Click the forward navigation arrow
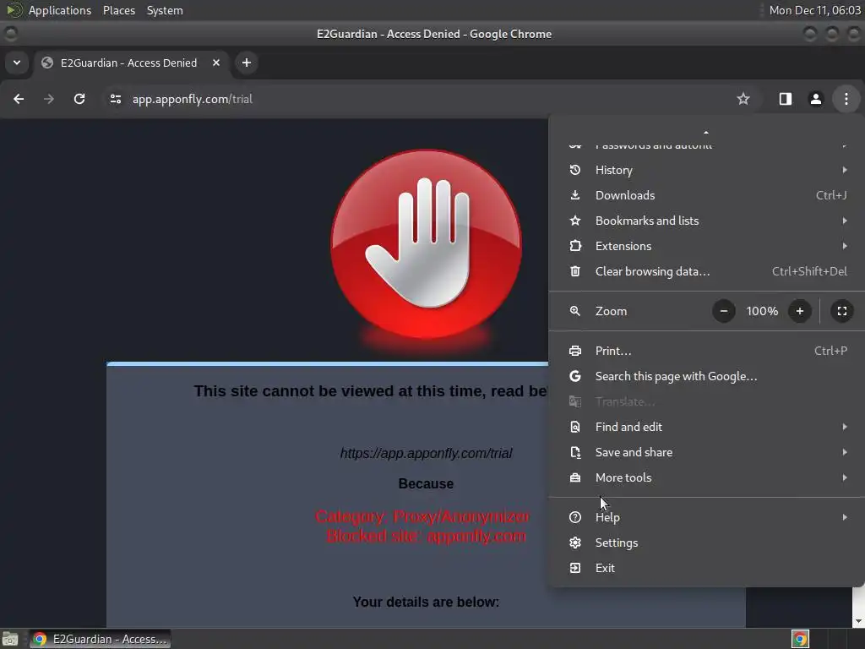 (49, 99)
